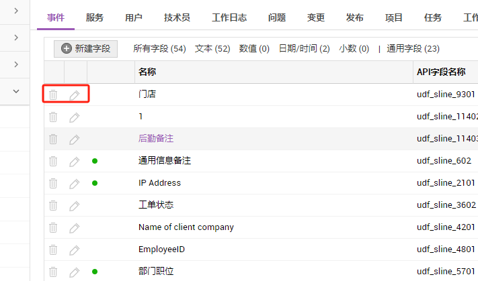Open the 工作日志 tab

click(x=230, y=17)
